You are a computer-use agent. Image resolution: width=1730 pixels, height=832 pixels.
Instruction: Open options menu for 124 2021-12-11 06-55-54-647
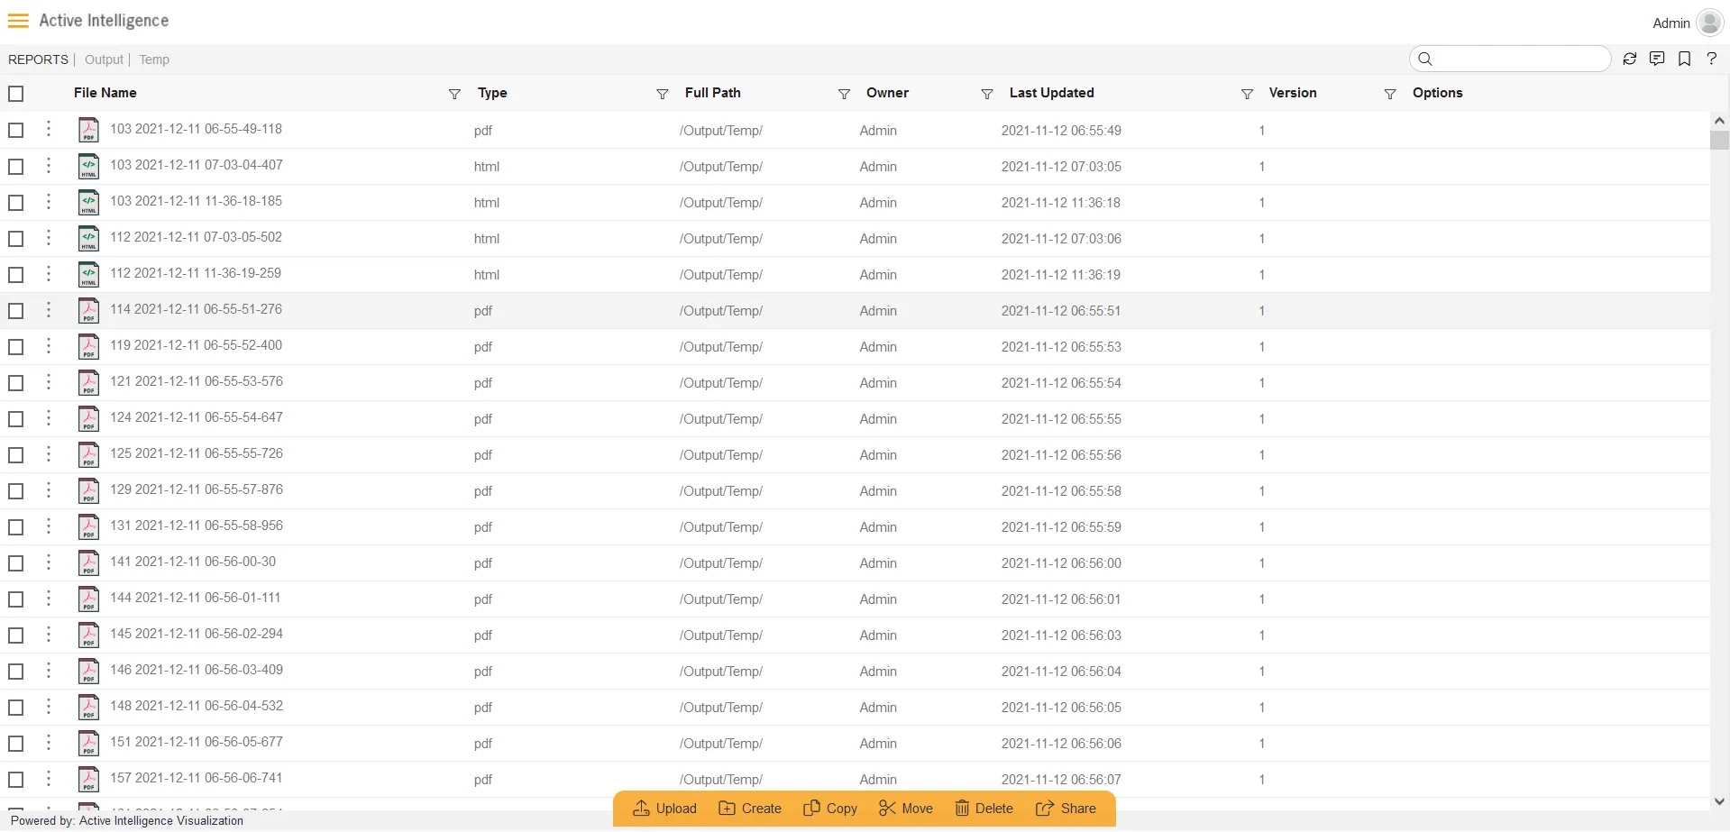(x=49, y=417)
